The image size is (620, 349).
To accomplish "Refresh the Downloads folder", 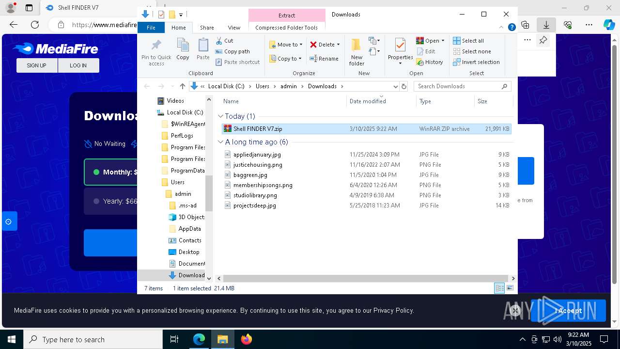I will click(x=404, y=86).
